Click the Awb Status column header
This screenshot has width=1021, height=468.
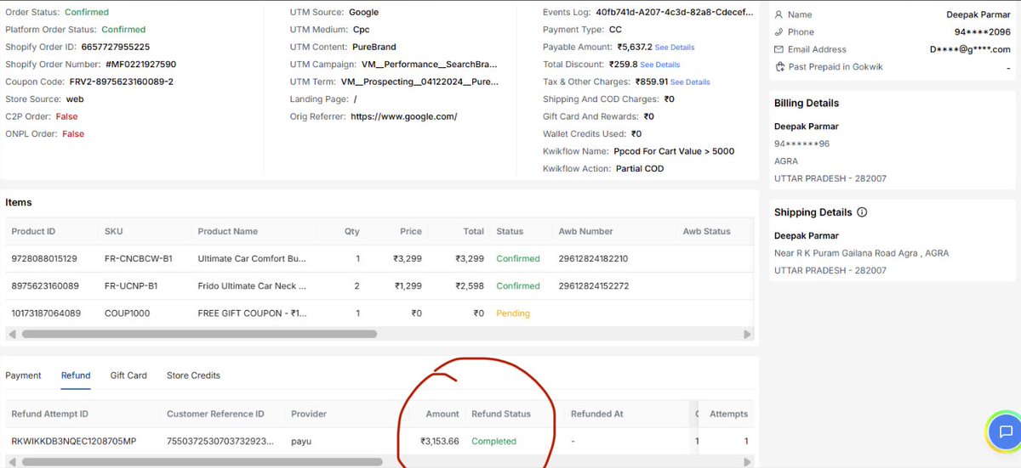[x=707, y=231]
